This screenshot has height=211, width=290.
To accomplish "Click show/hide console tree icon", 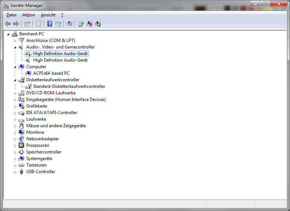I will pos(27,24).
